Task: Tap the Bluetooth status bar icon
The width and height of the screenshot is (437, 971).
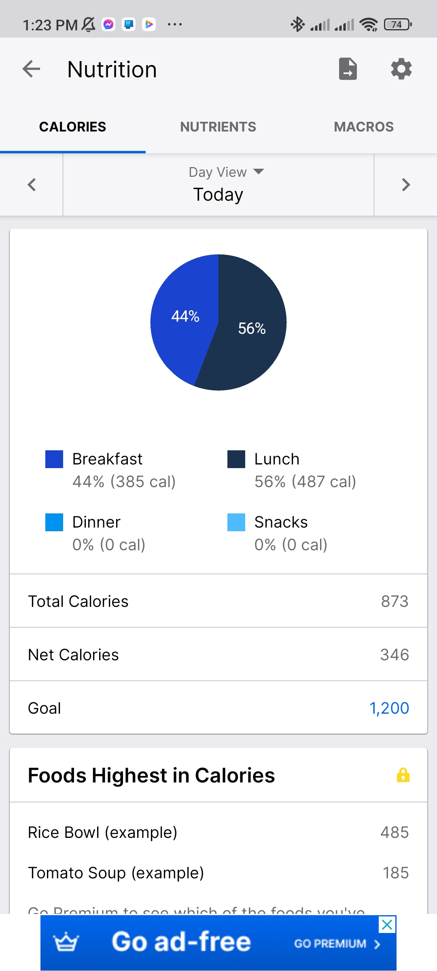Action: pyautogui.click(x=297, y=25)
